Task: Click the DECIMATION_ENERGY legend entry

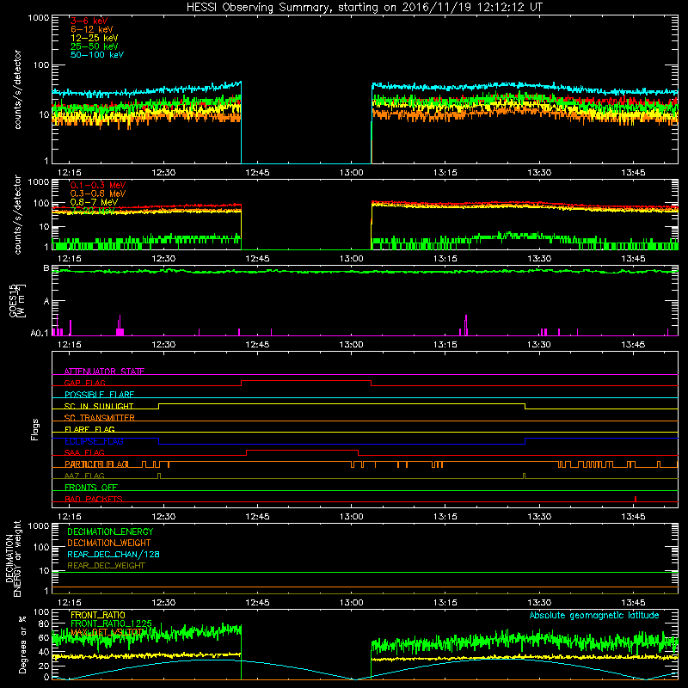Action: pos(110,531)
